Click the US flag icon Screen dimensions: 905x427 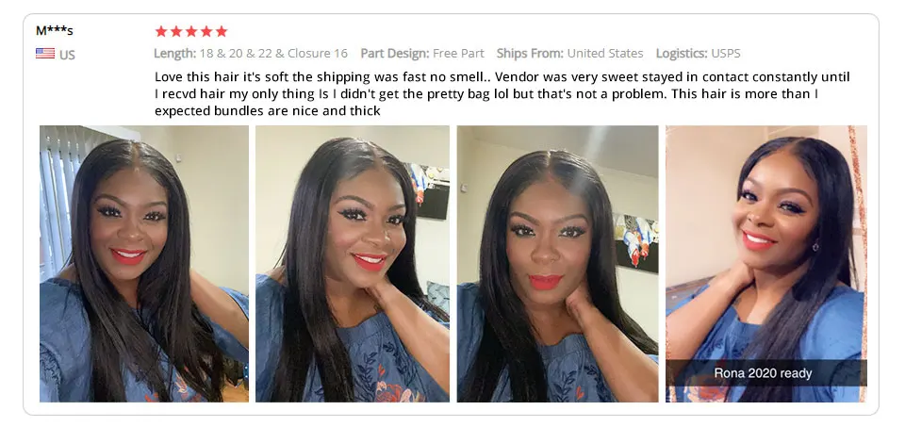tap(45, 54)
